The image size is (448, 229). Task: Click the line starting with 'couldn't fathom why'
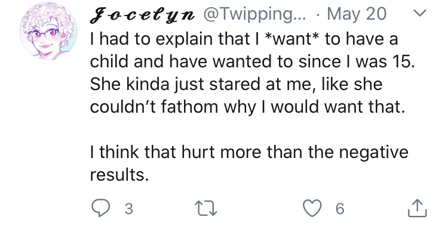tap(248, 107)
